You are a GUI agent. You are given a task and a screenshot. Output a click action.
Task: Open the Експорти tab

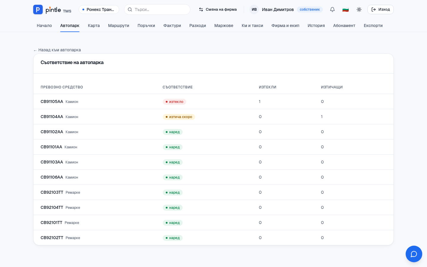pos(373,26)
